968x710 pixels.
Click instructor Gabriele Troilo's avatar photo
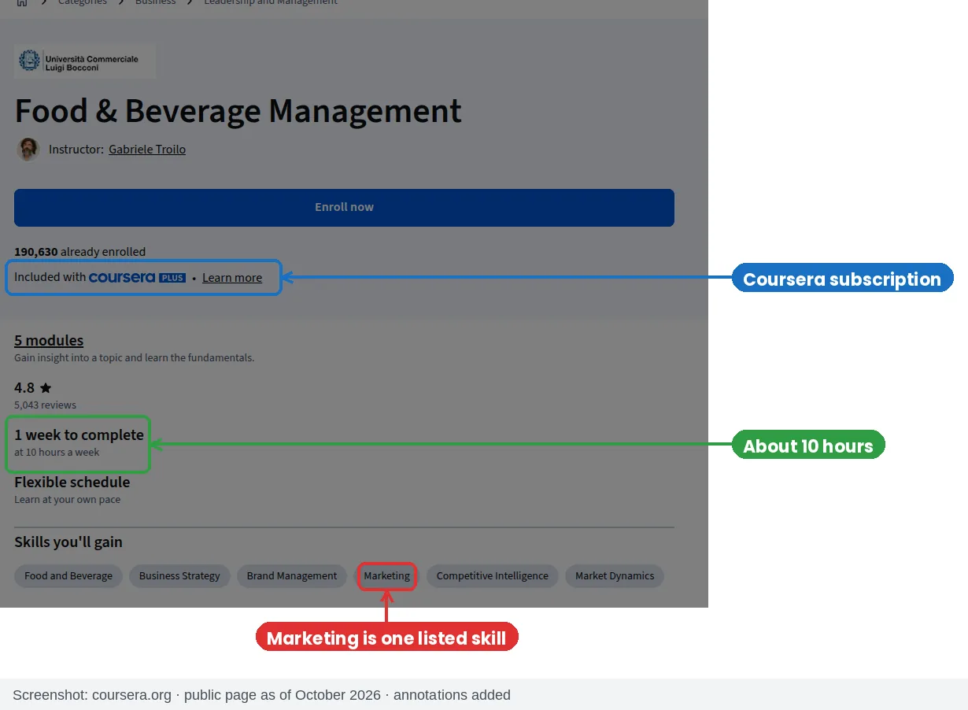28,149
